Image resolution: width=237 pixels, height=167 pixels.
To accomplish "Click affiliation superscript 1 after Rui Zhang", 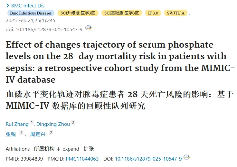I will pyautogui.click(x=32, y=123).
